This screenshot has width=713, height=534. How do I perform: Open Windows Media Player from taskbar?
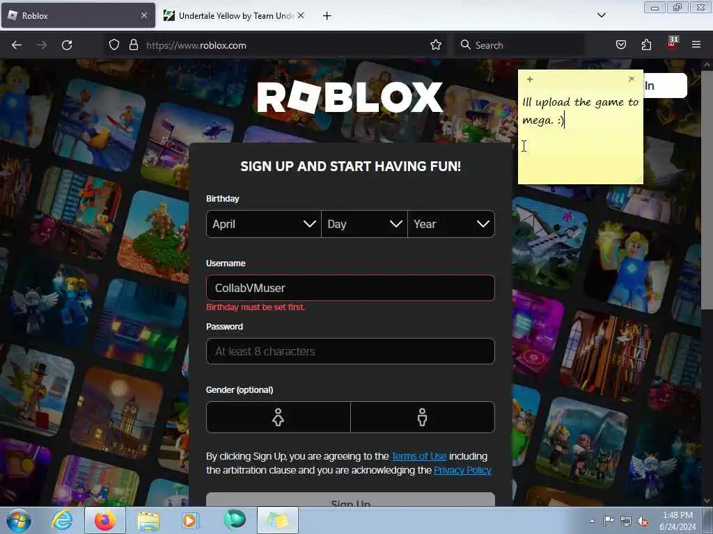click(x=190, y=520)
